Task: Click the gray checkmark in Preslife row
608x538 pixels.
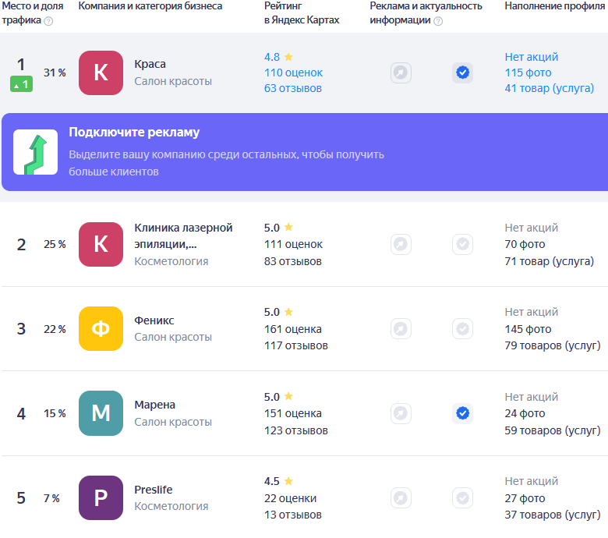Action: click(x=462, y=497)
